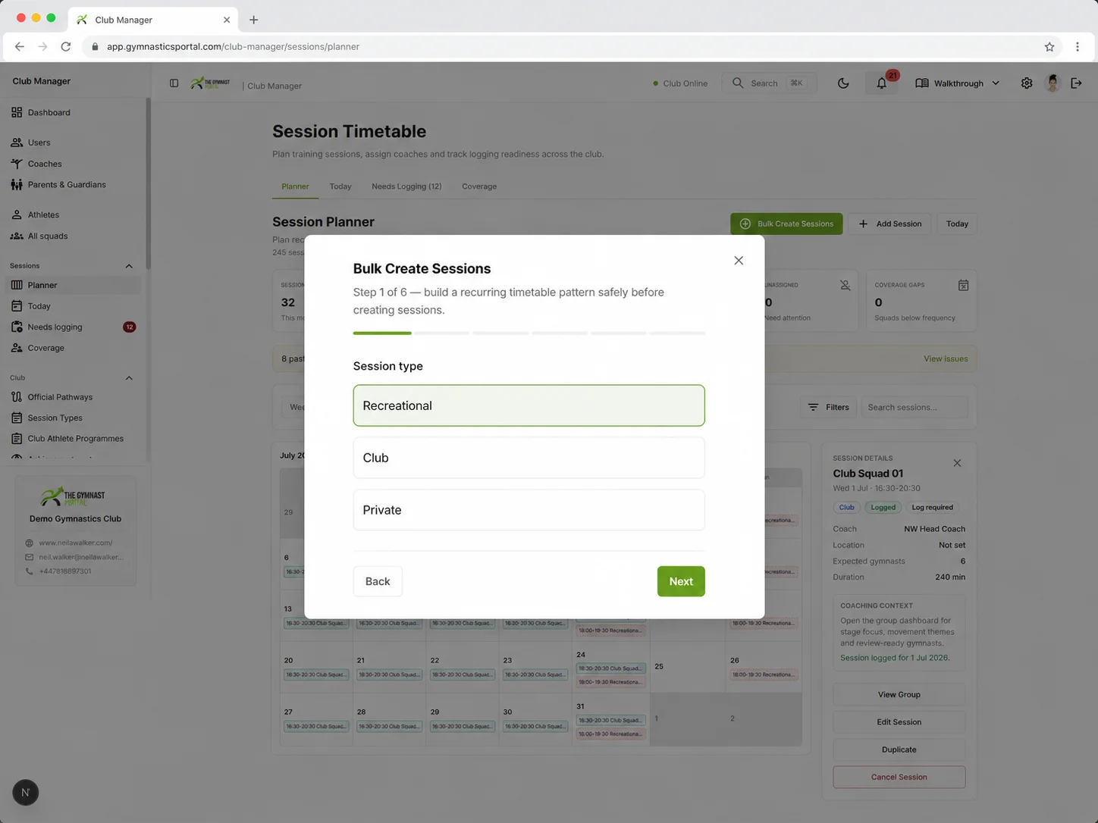Collapse the Sessions sidebar section
Screen dimensions: 1098x823
[129, 266]
